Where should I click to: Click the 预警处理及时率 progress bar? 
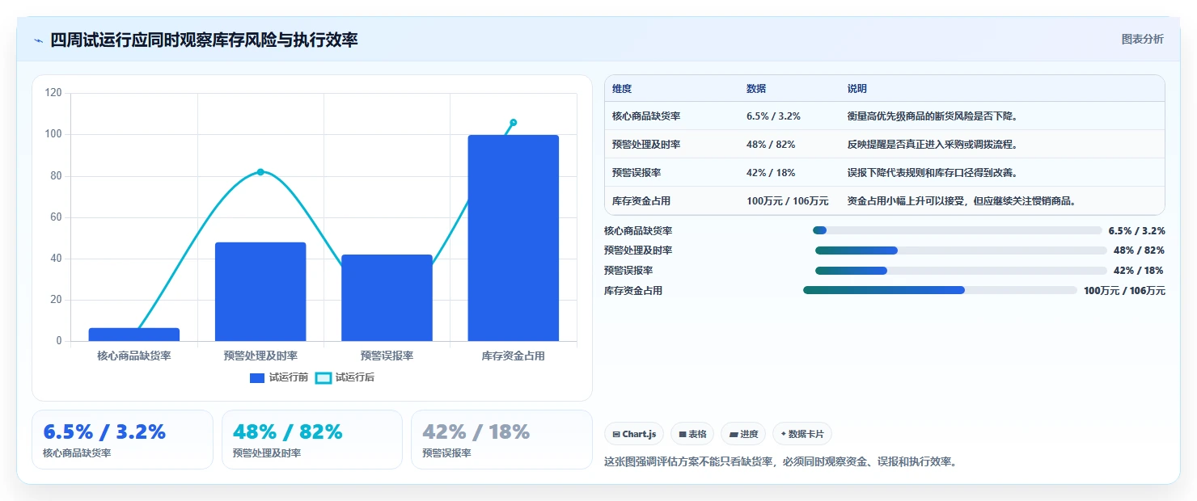pos(961,250)
